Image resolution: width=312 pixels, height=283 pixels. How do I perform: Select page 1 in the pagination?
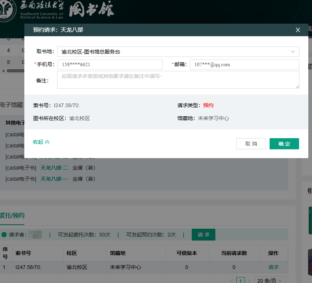click(240, 280)
